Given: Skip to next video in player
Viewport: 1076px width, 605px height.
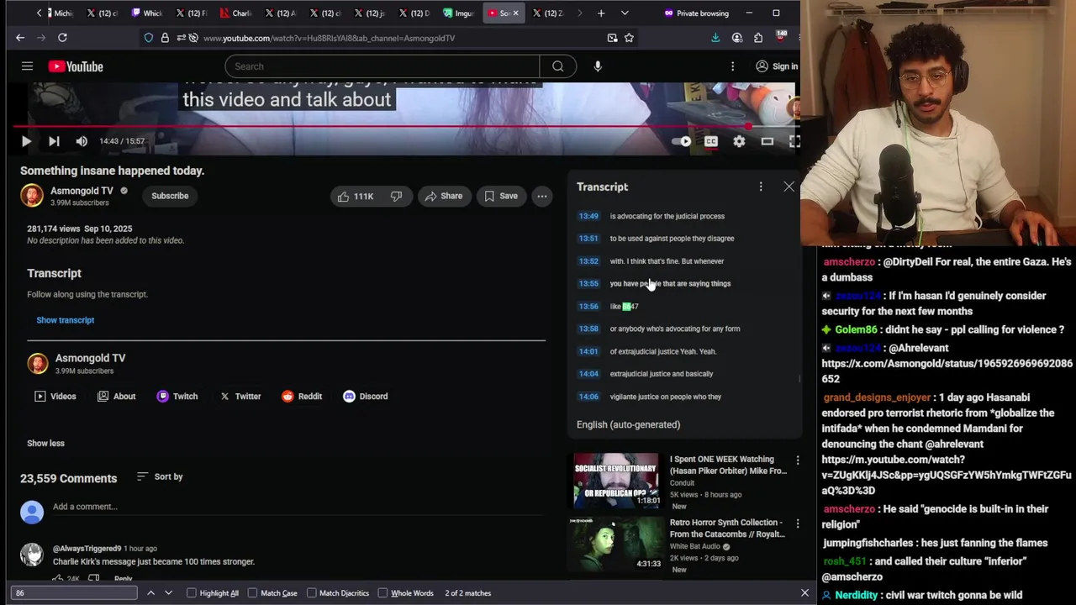Looking at the screenshot, I should click(54, 141).
